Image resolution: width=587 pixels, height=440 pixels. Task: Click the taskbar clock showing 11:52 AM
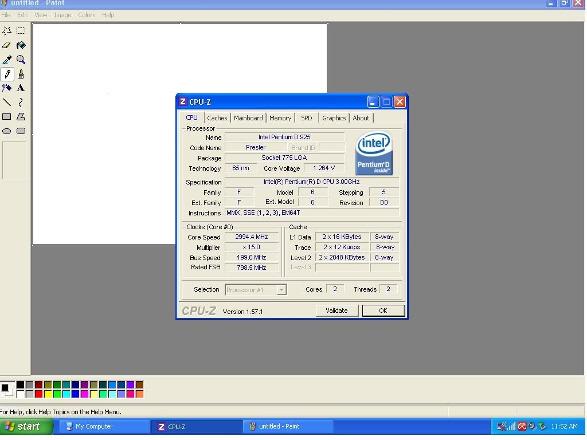pyautogui.click(x=564, y=426)
